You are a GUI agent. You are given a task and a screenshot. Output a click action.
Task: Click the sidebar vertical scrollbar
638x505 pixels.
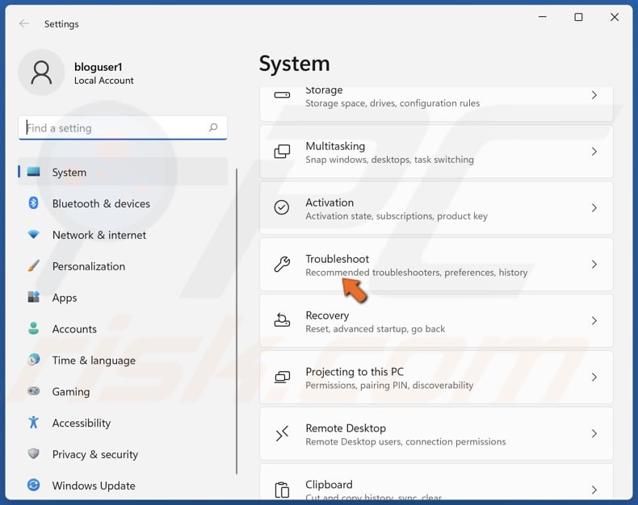tap(237, 321)
